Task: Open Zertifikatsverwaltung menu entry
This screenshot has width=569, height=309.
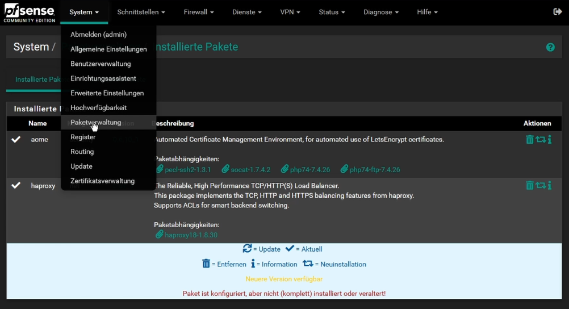Action: (108, 181)
